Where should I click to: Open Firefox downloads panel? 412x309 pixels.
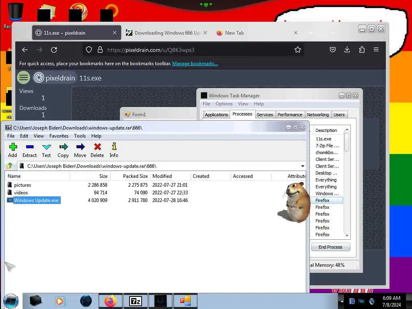point(347,49)
